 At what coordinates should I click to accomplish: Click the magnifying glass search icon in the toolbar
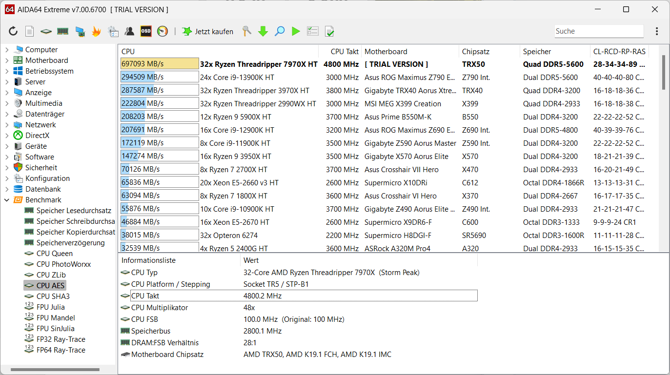(280, 31)
